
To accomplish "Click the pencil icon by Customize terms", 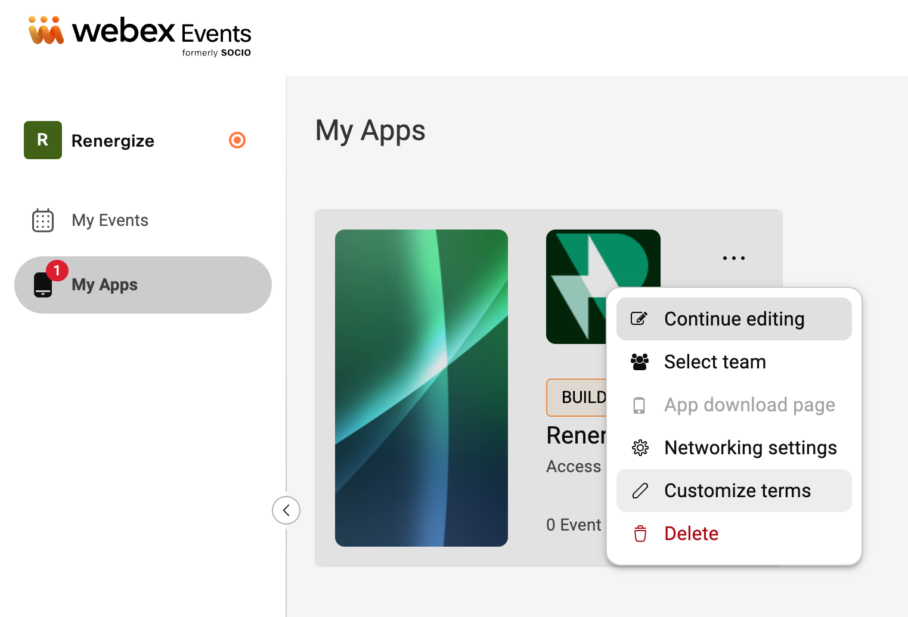I will point(640,491).
